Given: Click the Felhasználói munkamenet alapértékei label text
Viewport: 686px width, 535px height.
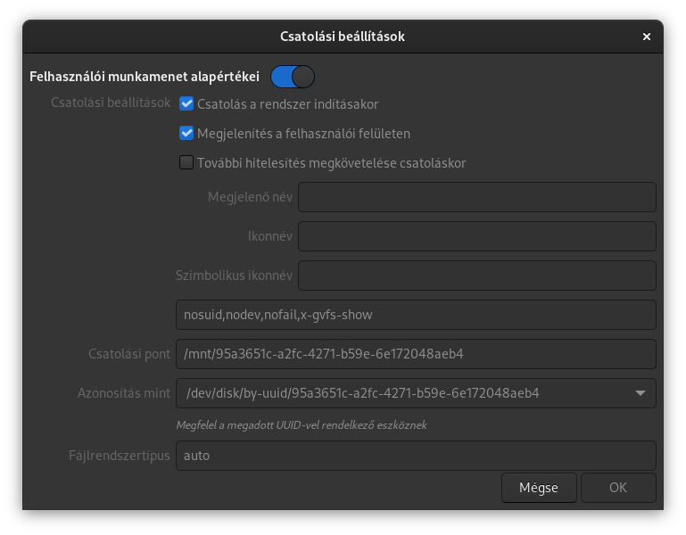Looking at the screenshot, I should click(145, 77).
